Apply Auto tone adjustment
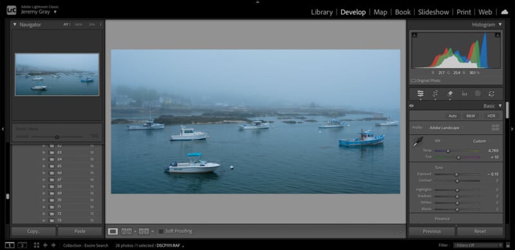Image resolution: width=515 pixels, height=250 pixels. [453, 116]
